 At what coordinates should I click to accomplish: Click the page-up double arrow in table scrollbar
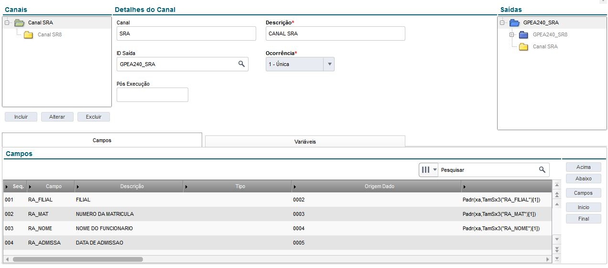[556, 195]
